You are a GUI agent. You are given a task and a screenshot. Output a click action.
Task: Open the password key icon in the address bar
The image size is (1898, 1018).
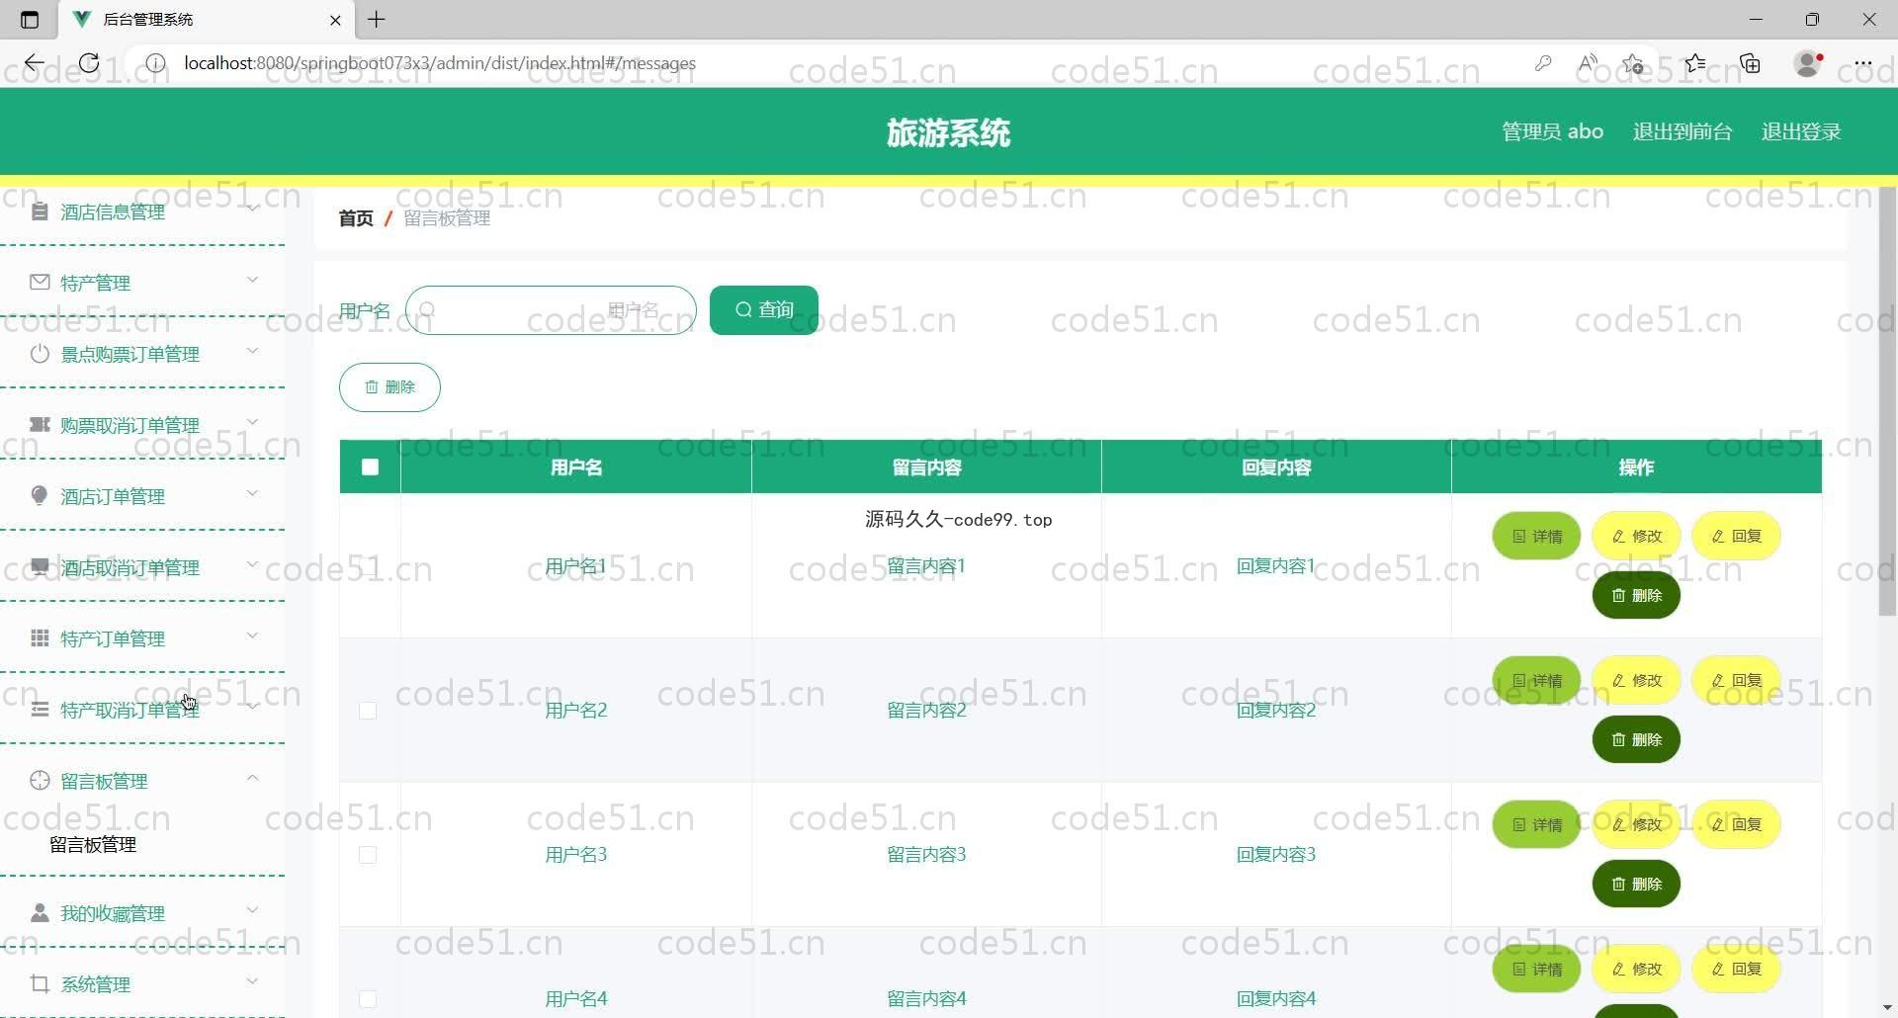click(x=1543, y=63)
